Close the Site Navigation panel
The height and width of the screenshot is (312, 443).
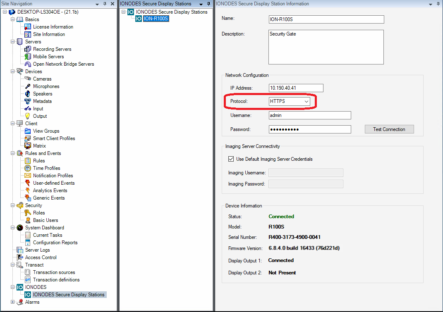click(x=113, y=4)
